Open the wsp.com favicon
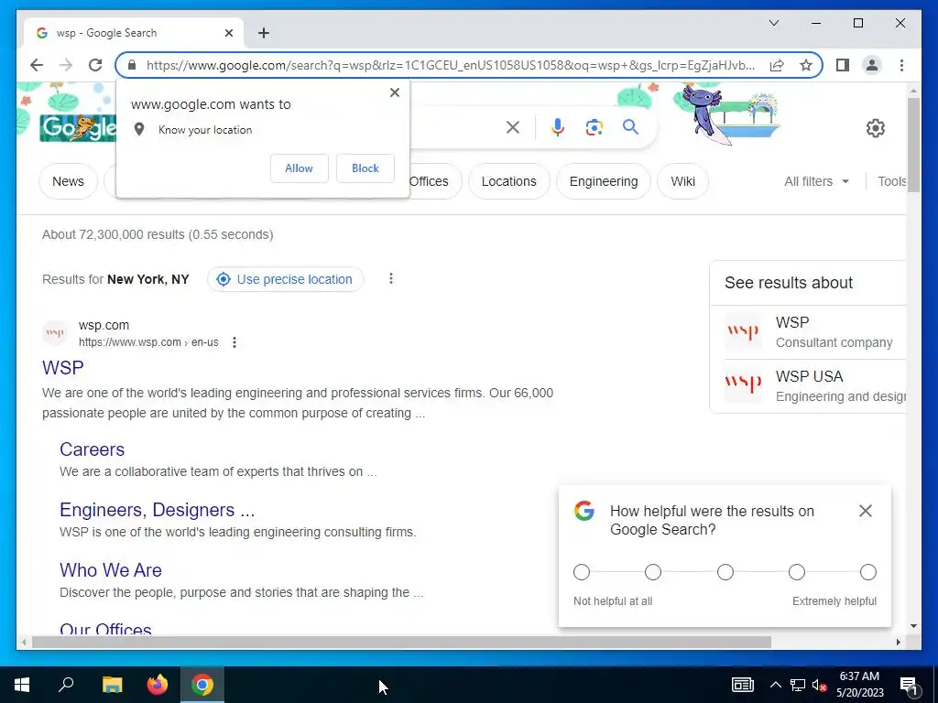 tap(55, 333)
